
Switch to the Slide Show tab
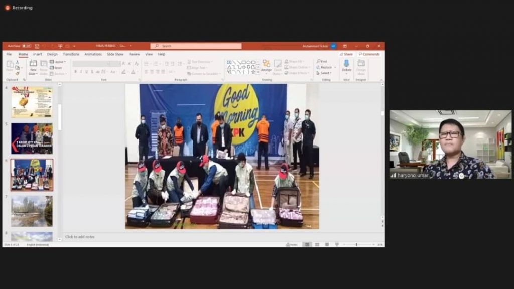(115, 54)
